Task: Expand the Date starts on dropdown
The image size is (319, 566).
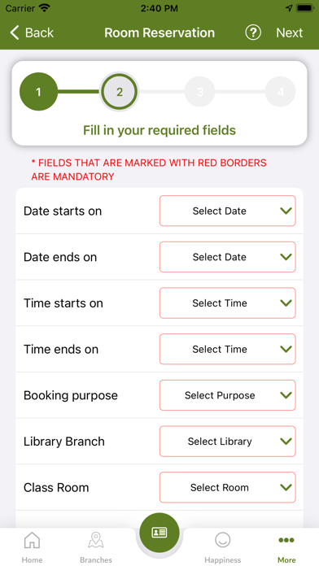Action: [228, 211]
